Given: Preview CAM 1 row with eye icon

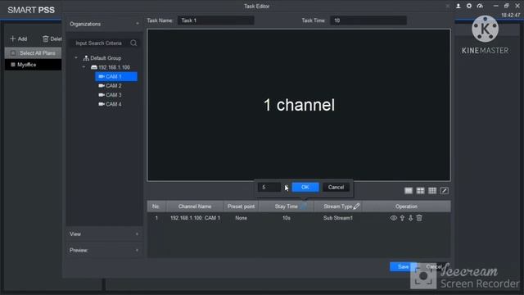Looking at the screenshot, I should click(393, 218).
